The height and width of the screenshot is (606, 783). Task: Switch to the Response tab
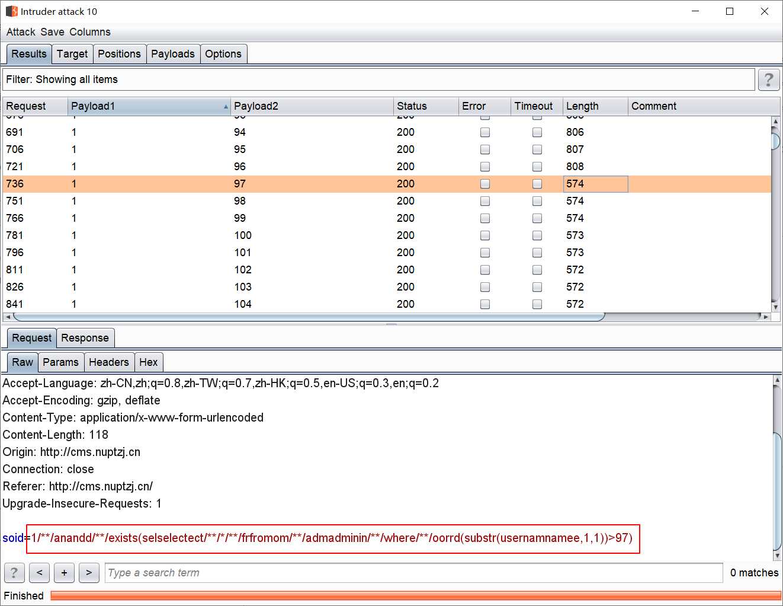(x=85, y=338)
